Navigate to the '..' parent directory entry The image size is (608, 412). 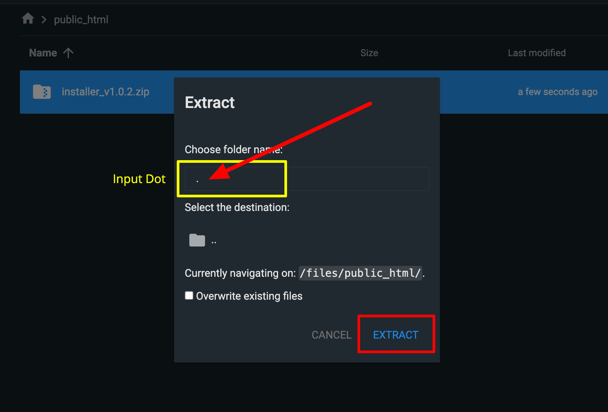pos(214,242)
